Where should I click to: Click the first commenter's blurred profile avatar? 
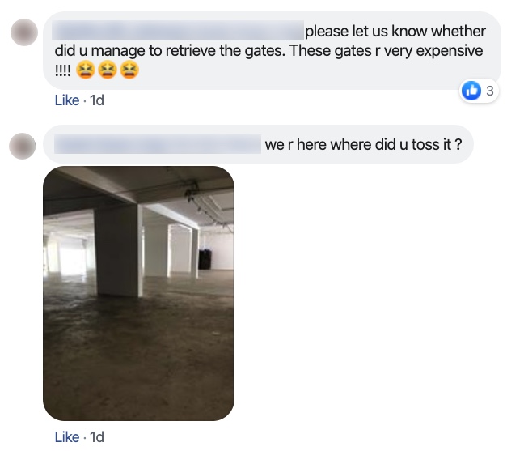pos(24,32)
